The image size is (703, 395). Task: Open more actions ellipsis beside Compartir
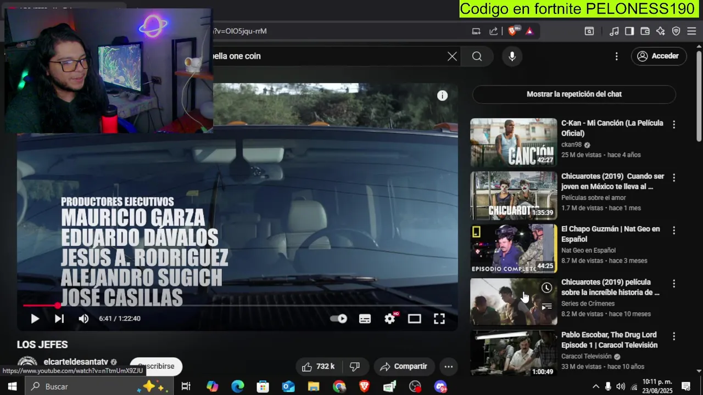click(449, 366)
